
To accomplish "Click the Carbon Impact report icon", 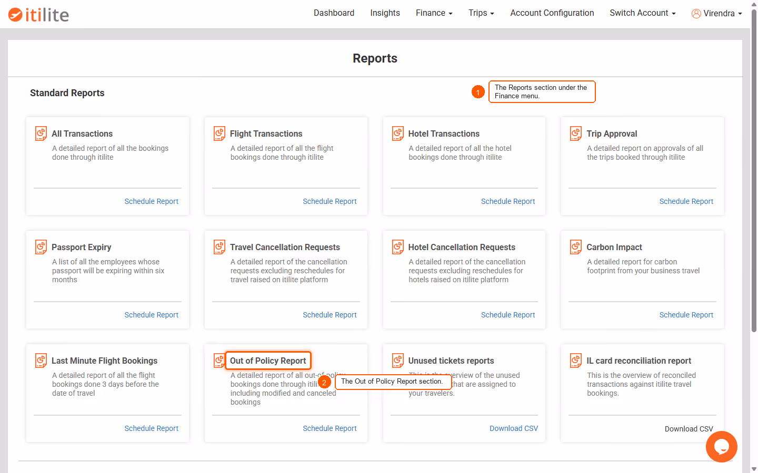I will tap(576, 247).
